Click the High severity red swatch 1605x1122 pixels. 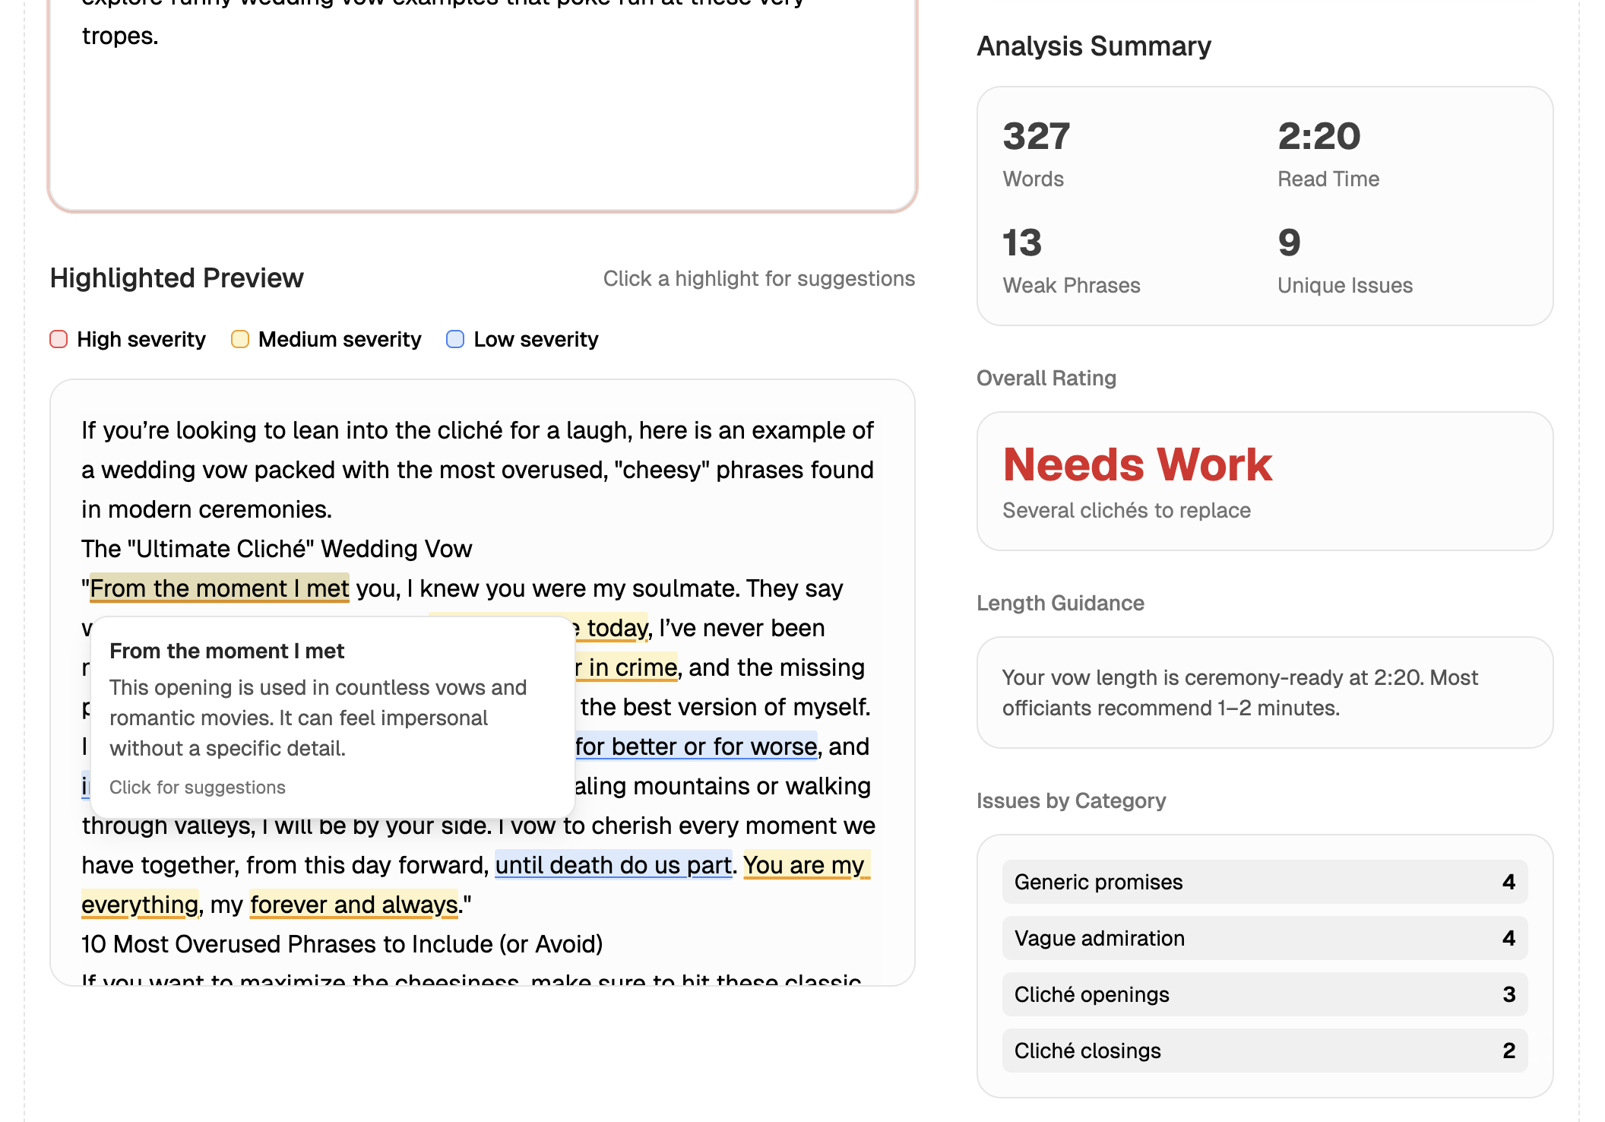[x=59, y=339]
